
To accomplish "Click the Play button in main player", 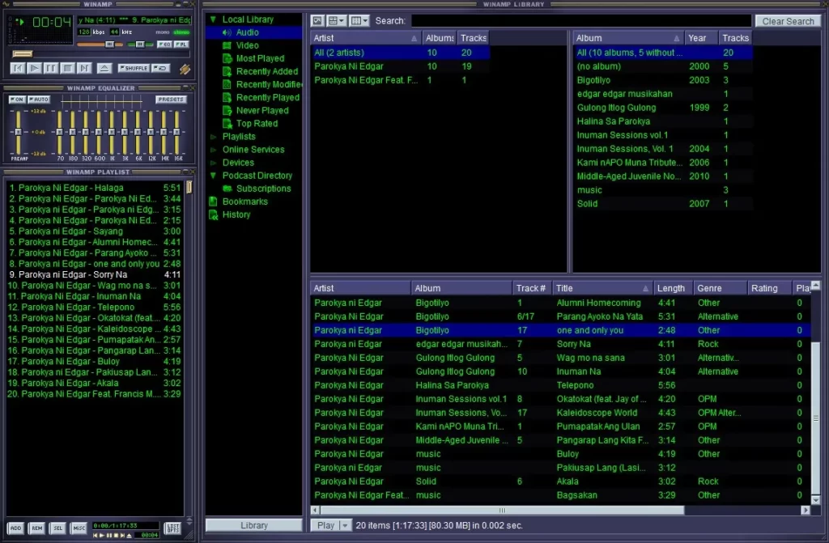I will click(34, 68).
